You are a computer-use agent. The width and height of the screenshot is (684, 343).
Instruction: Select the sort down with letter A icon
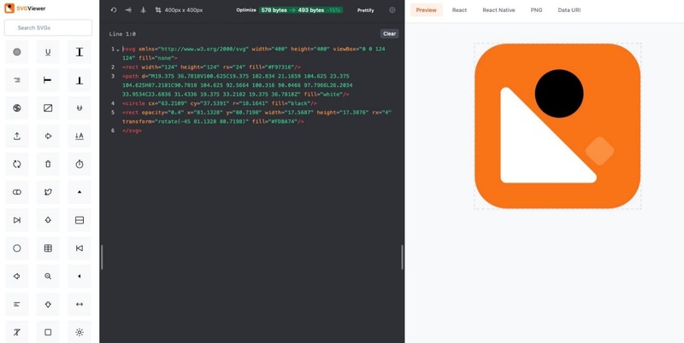[80, 137]
